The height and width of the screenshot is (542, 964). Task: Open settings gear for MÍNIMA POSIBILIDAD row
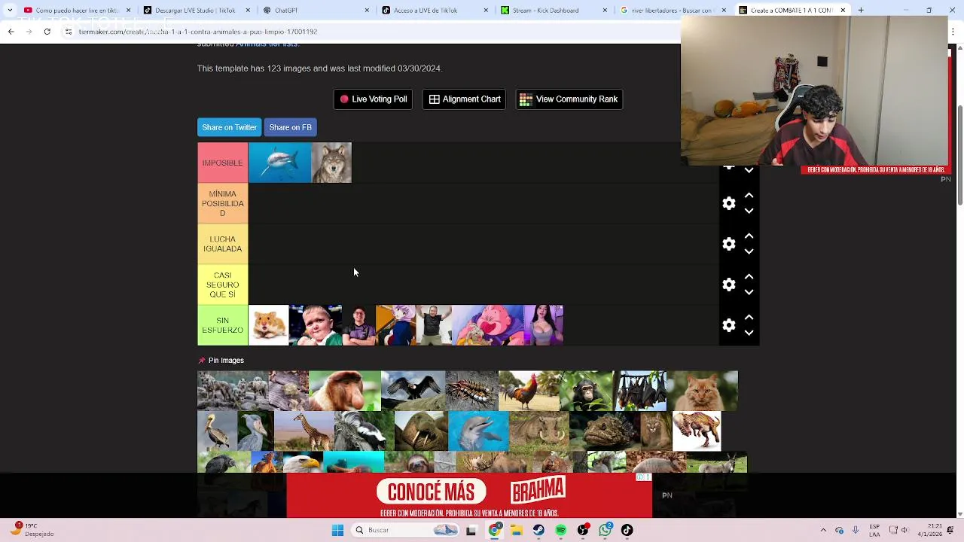(x=728, y=203)
